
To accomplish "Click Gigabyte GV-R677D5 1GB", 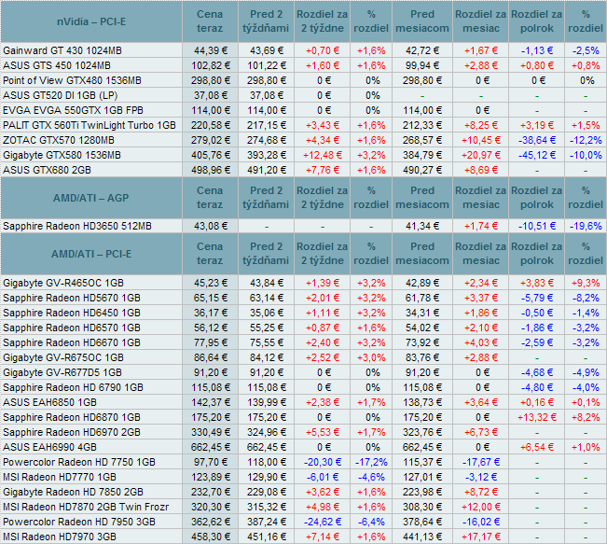I will coord(62,372).
